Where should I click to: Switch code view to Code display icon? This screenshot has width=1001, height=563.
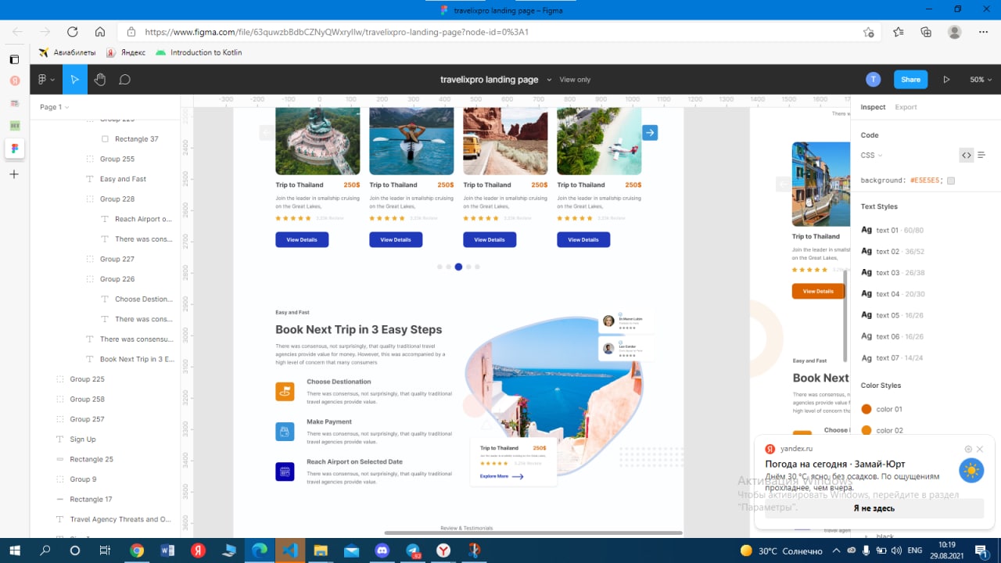click(x=967, y=155)
